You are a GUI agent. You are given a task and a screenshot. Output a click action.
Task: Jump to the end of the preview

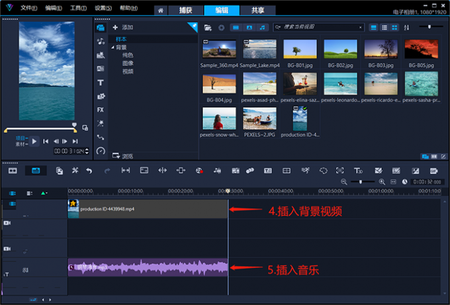[75, 141]
